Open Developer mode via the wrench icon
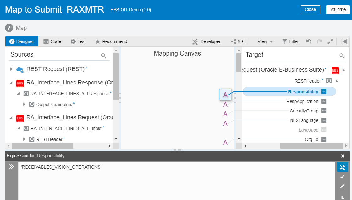The image size is (352, 200). 195,41
